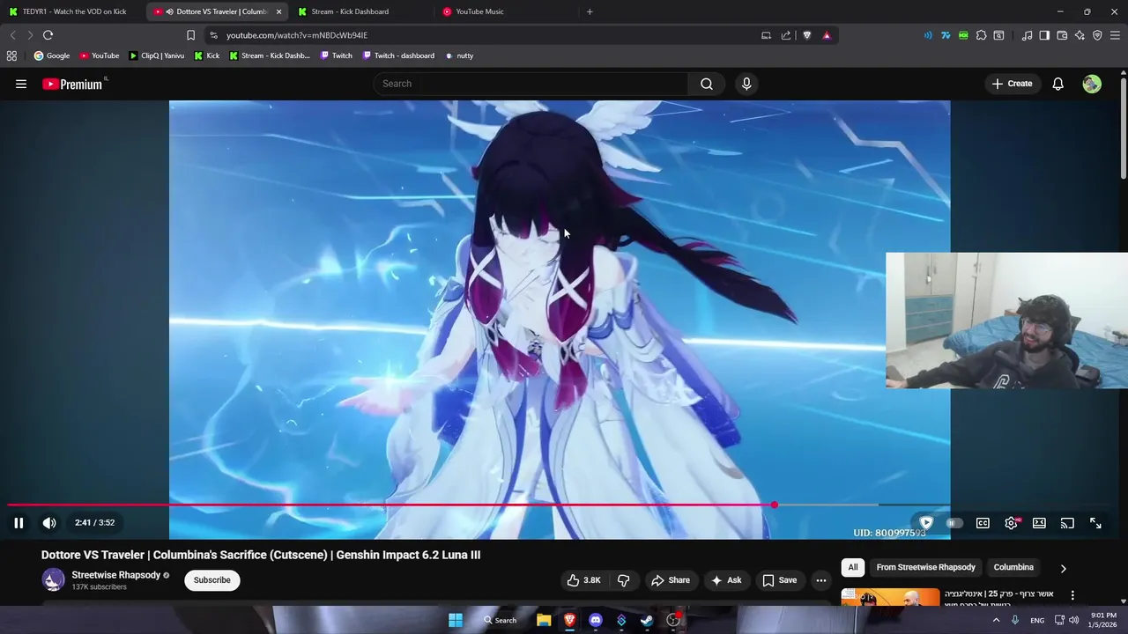Open Discord from the taskbar
The width and height of the screenshot is (1128, 634).
(596, 620)
